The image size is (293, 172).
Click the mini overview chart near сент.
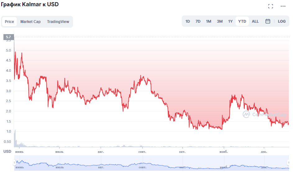click(x=142, y=163)
